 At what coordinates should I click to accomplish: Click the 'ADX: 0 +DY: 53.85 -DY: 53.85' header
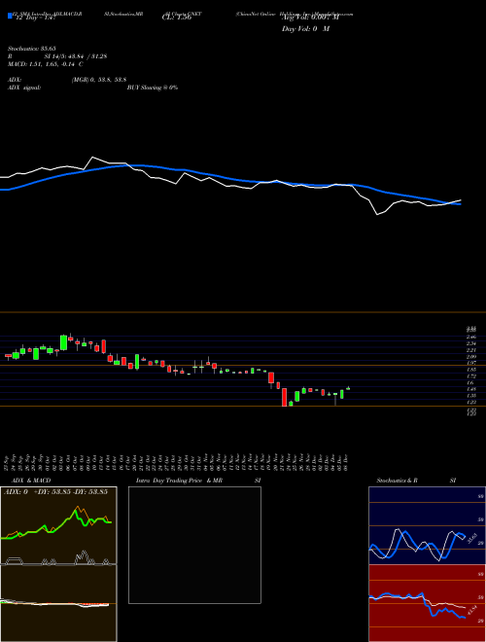pyautogui.click(x=55, y=491)
